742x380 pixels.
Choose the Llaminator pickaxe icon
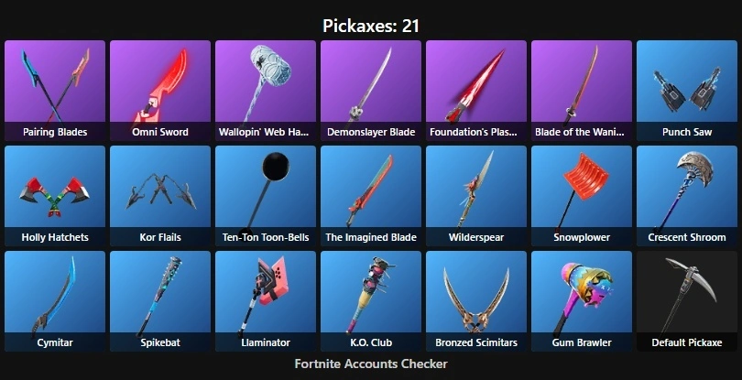click(x=266, y=301)
